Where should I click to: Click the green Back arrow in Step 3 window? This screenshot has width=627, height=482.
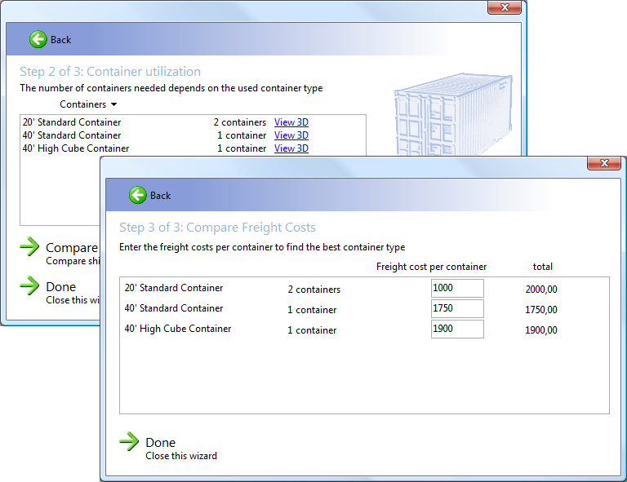(137, 195)
